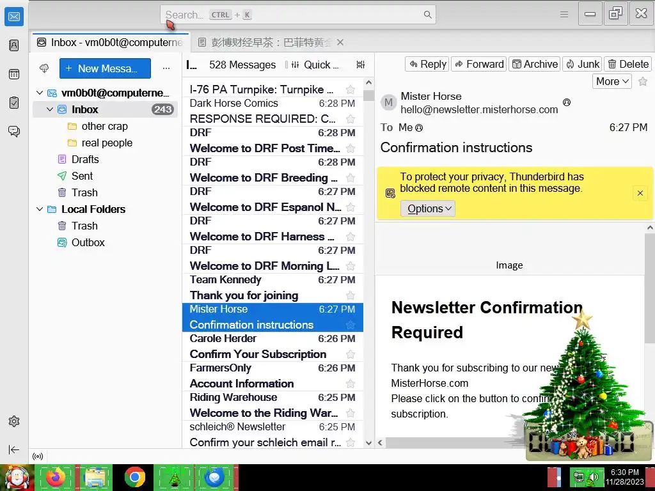Viewport: 655px width, 491px height.
Task: Star the Confirm Your Subscription message
Action: (351, 354)
